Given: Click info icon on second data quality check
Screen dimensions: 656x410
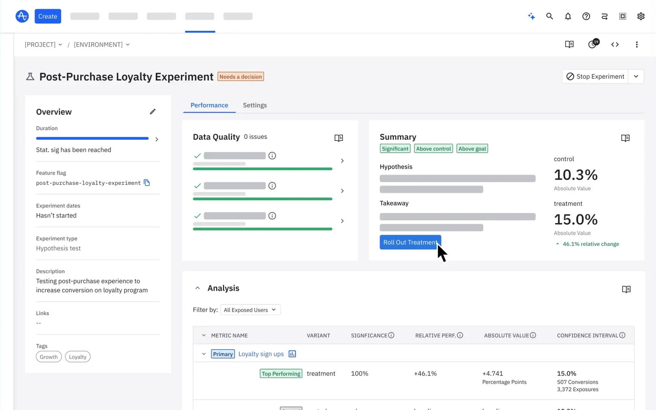Looking at the screenshot, I should pos(272,186).
